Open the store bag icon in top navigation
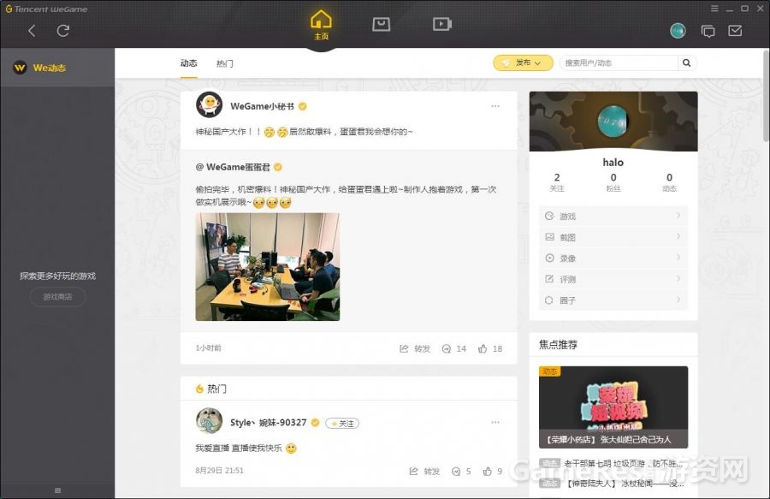 [x=381, y=24]
